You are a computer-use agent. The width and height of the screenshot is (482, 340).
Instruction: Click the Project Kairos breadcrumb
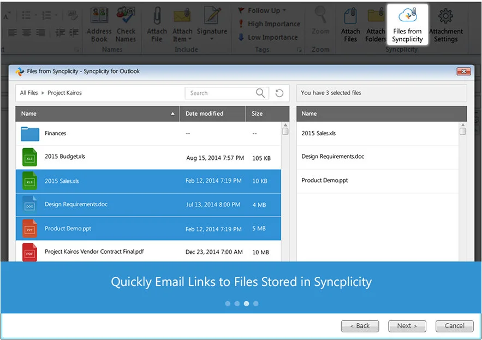coord(64,93)
